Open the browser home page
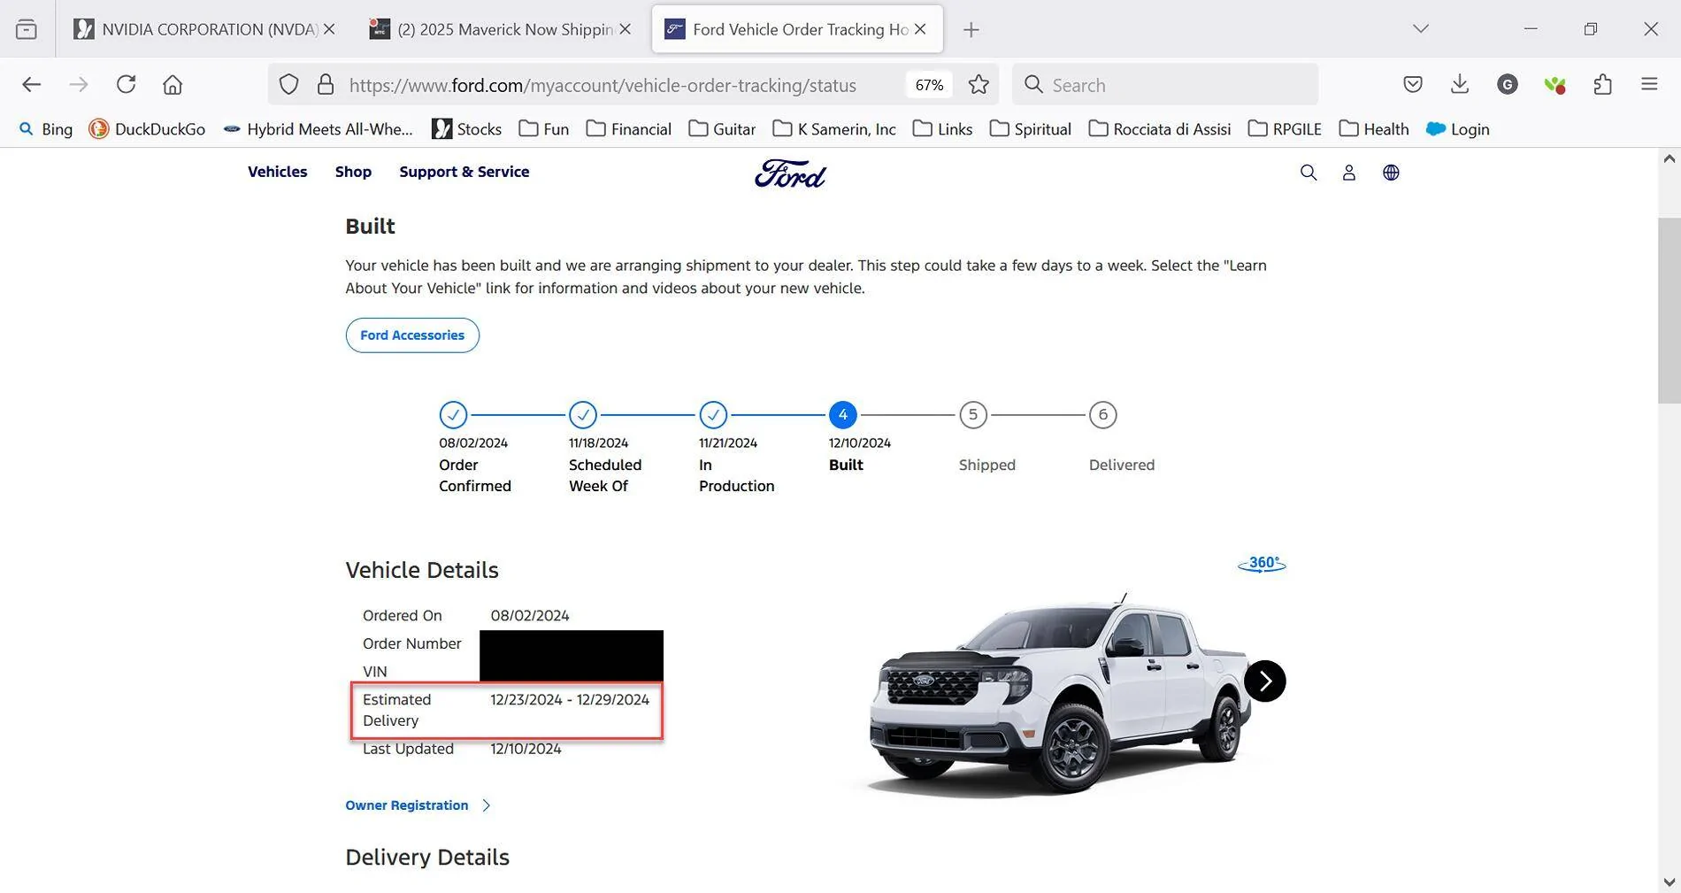Image resolution: width=1681 pixels, height=893 pixels. pos(173,85)
